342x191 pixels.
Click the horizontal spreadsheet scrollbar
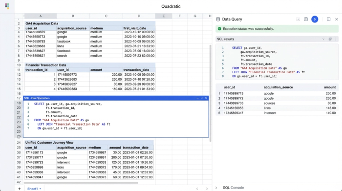tap(81, 183)
